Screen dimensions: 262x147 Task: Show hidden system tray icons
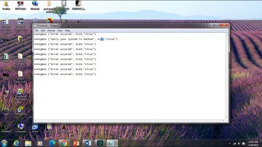(x=230, y=143)
